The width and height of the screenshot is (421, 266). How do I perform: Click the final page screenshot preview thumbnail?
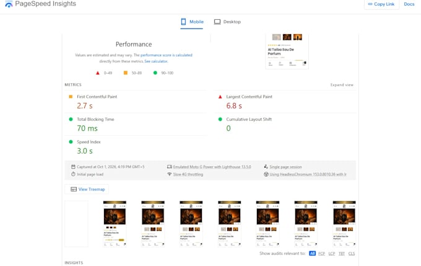[x=287, y=51]
